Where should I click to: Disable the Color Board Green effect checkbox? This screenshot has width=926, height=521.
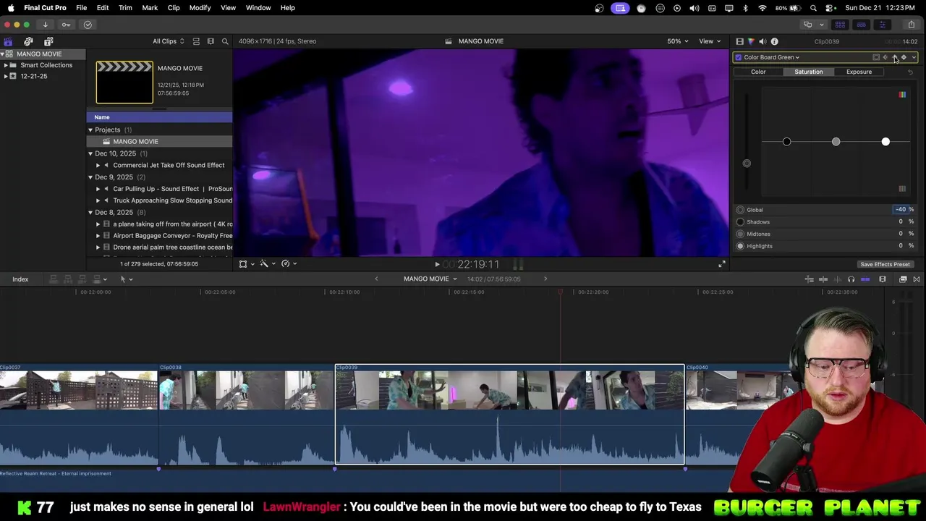(738, 57)
